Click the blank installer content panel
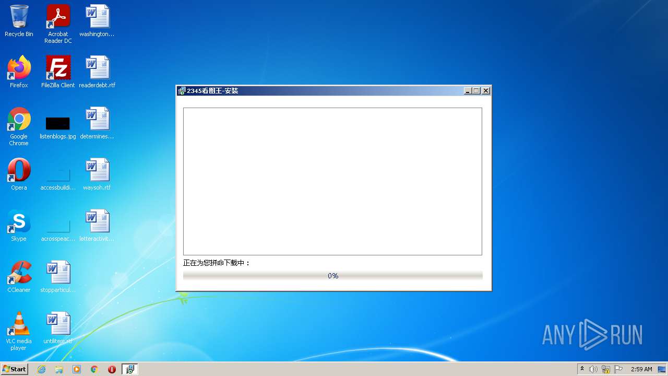Screen dimensions: 668x376 332,181
